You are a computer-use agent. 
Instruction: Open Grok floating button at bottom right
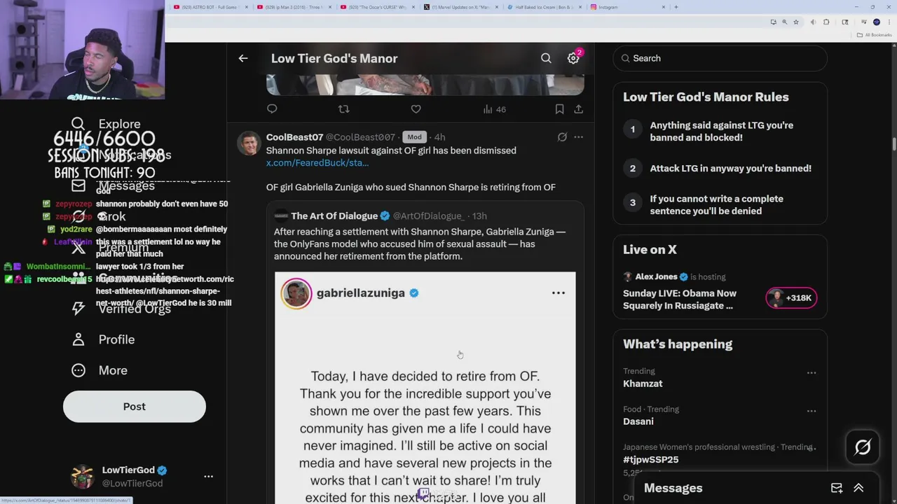(863, 447)
